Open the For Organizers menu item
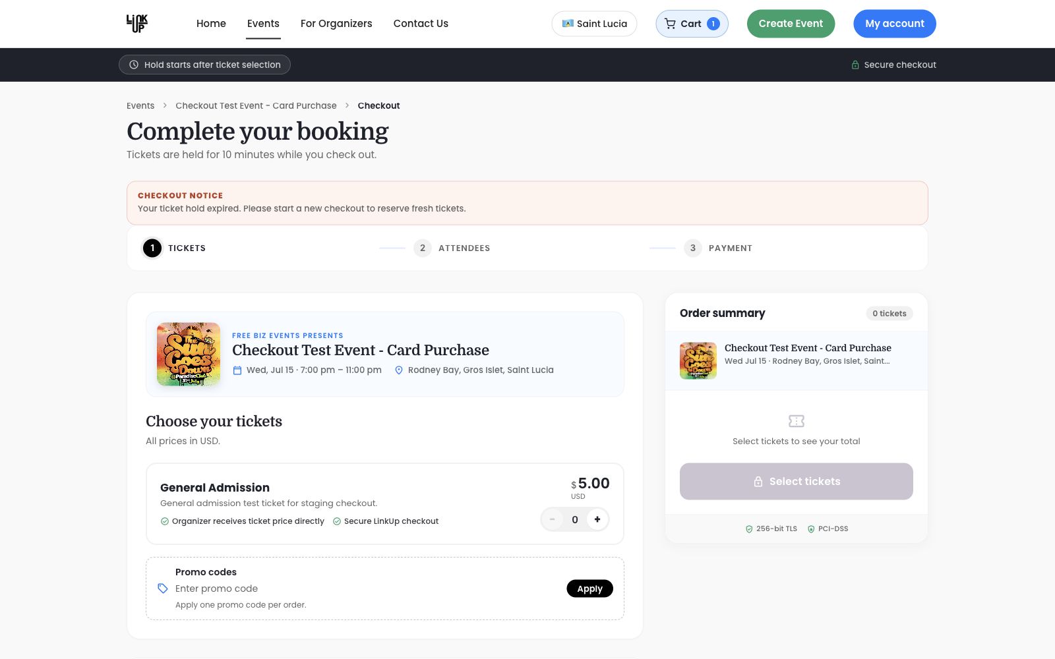Image resolution: width=1055 pixels, height=659 pixels. click(336, 24)
